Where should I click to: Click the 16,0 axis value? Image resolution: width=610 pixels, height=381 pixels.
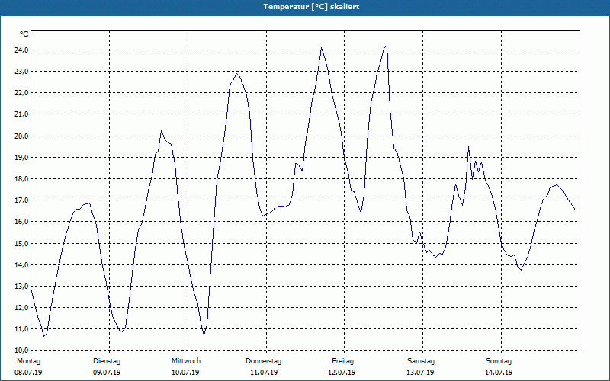coord(21,221)
